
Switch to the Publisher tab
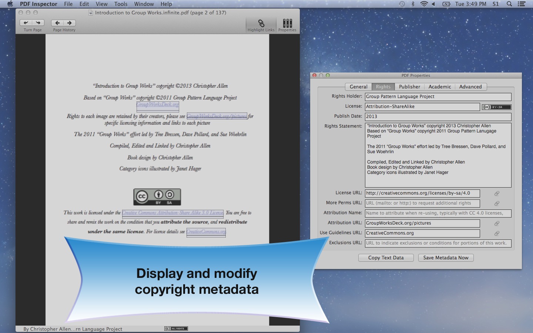click(x=409, y=87)
